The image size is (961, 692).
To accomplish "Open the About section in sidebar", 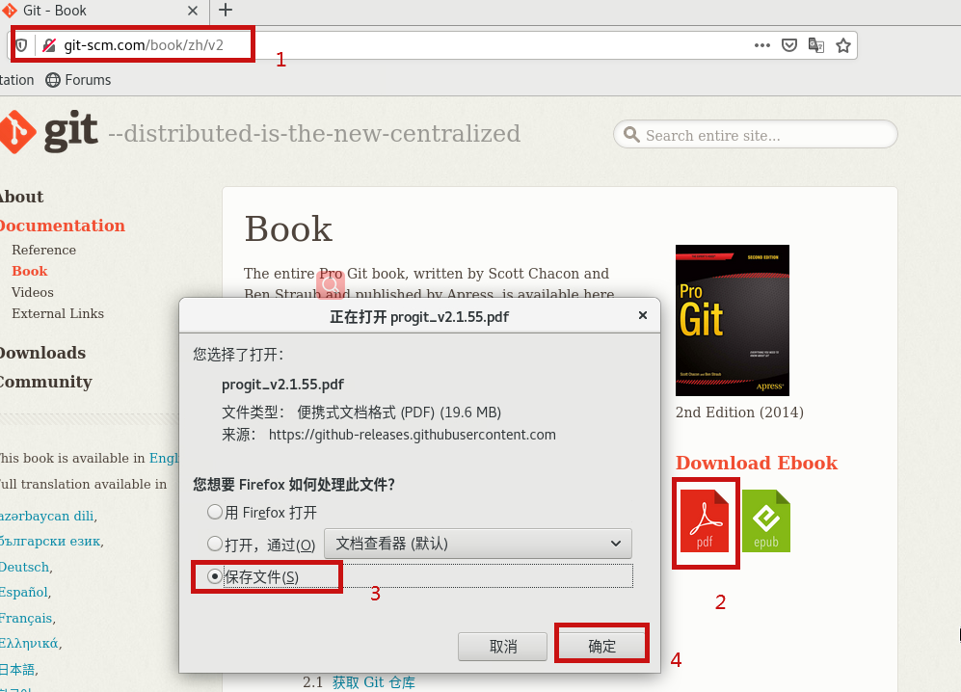I will 21,197.
